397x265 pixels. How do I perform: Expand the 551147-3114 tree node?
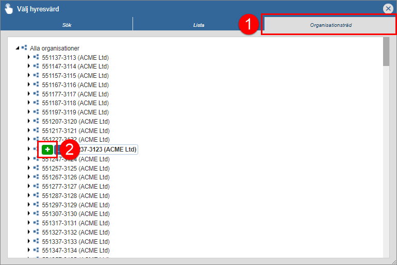pos(29,67)
